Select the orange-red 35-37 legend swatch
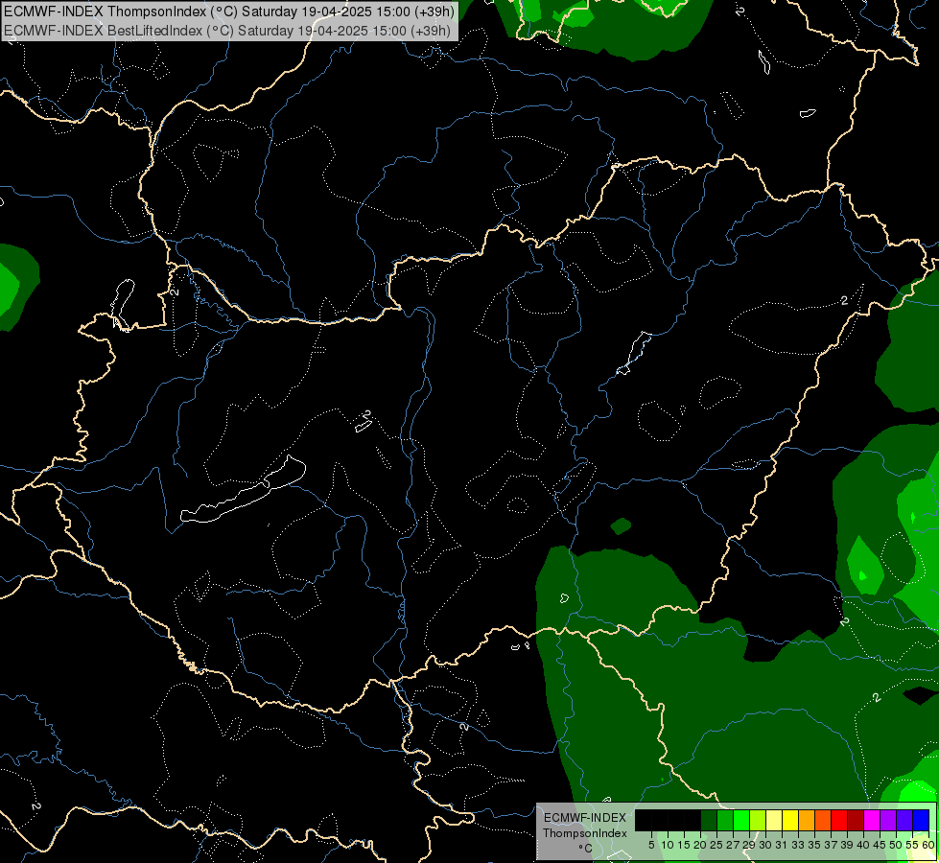This screenshot has height=863, width=939. [x=823, y=821]
